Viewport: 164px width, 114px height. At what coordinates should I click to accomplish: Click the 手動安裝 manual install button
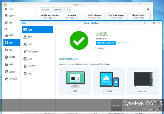coord(45,9)
